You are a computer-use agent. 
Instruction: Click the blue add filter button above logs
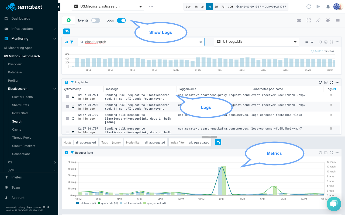[67, 31]
